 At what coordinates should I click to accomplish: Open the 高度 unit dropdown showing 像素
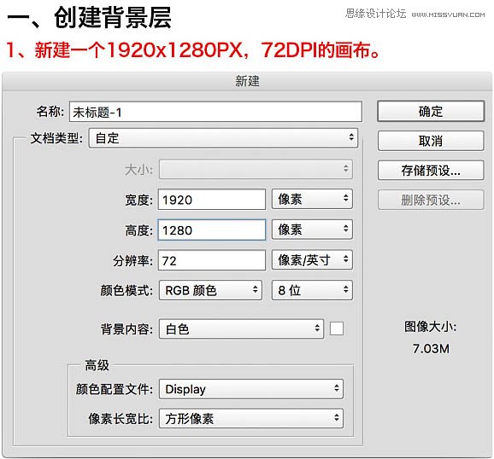312,229
